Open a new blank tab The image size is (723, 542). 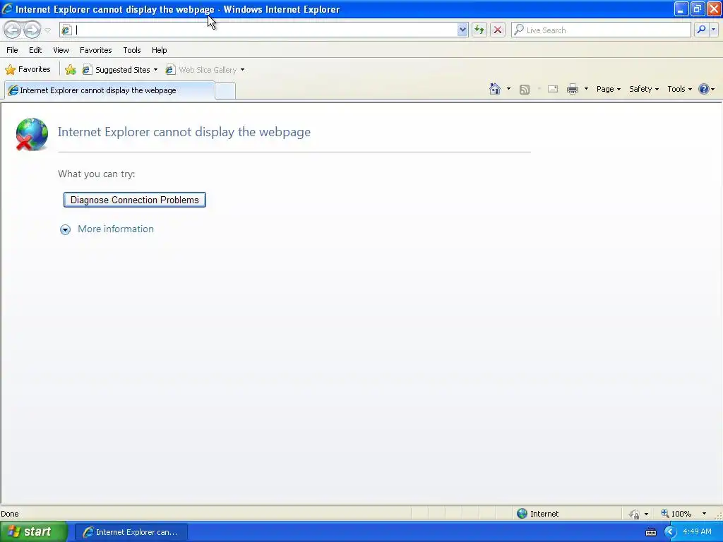[225, 91]
